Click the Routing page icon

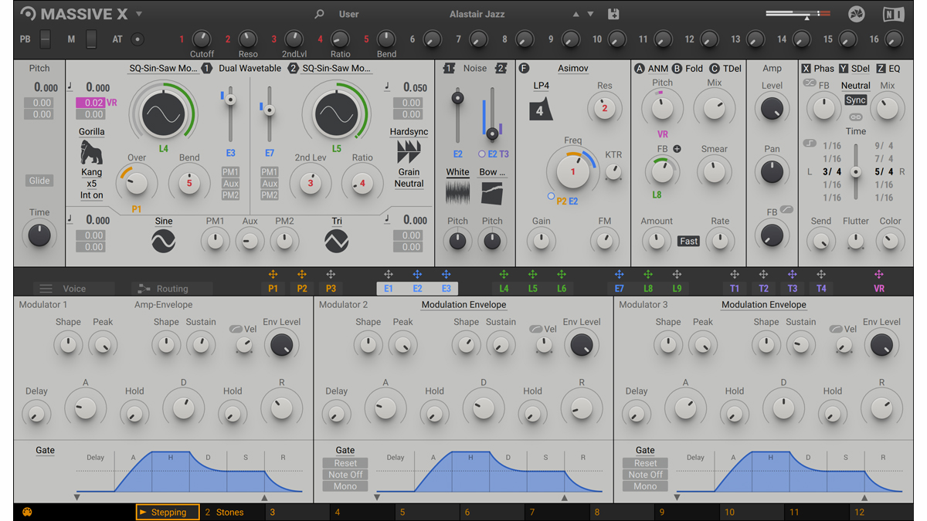tap(144, 289)
